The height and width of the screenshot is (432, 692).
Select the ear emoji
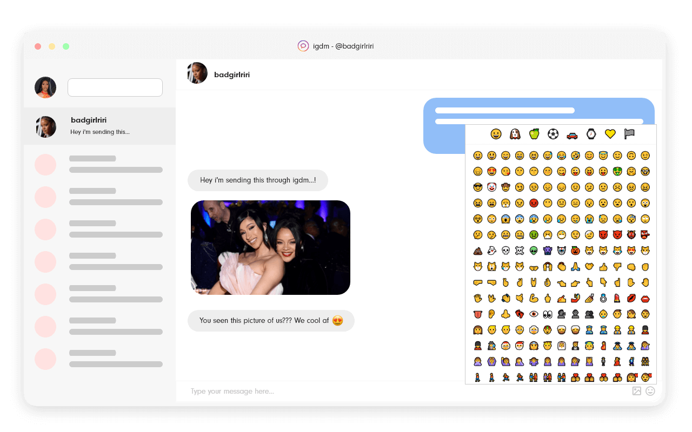click(492, 314)
